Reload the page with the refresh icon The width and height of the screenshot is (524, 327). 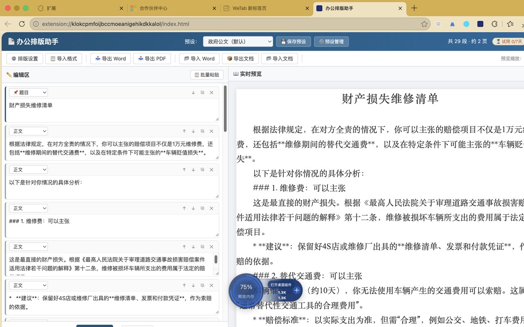(x=22, y=24)
